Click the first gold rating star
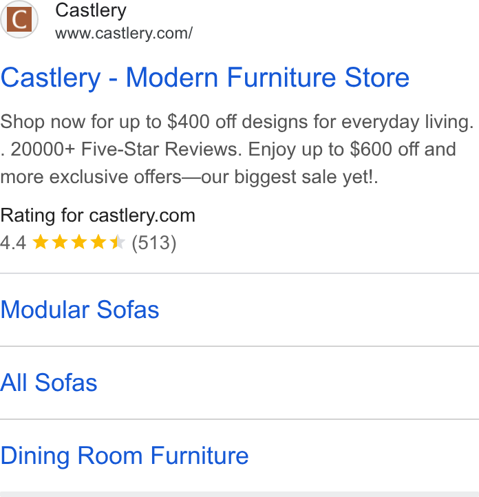The width and height of the screenshot is (479, 497). tap(41, 242)
